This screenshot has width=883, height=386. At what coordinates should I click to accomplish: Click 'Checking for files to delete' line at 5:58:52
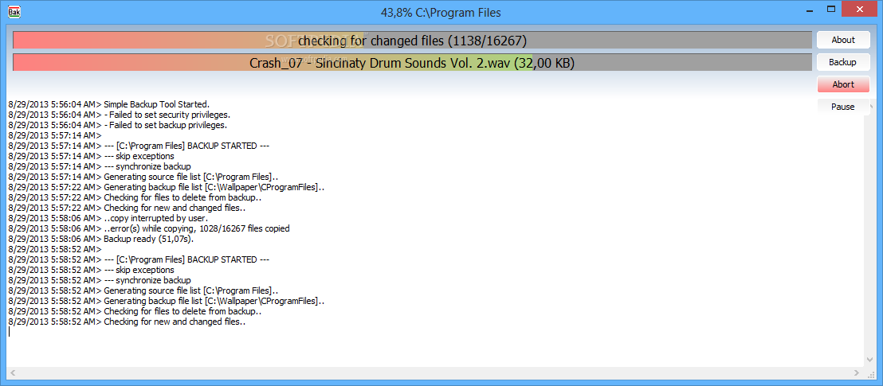coord(135,311)
